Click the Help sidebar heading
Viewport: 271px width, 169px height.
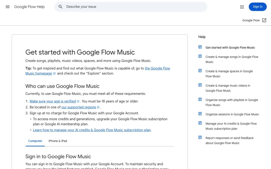tap(202, 37)
